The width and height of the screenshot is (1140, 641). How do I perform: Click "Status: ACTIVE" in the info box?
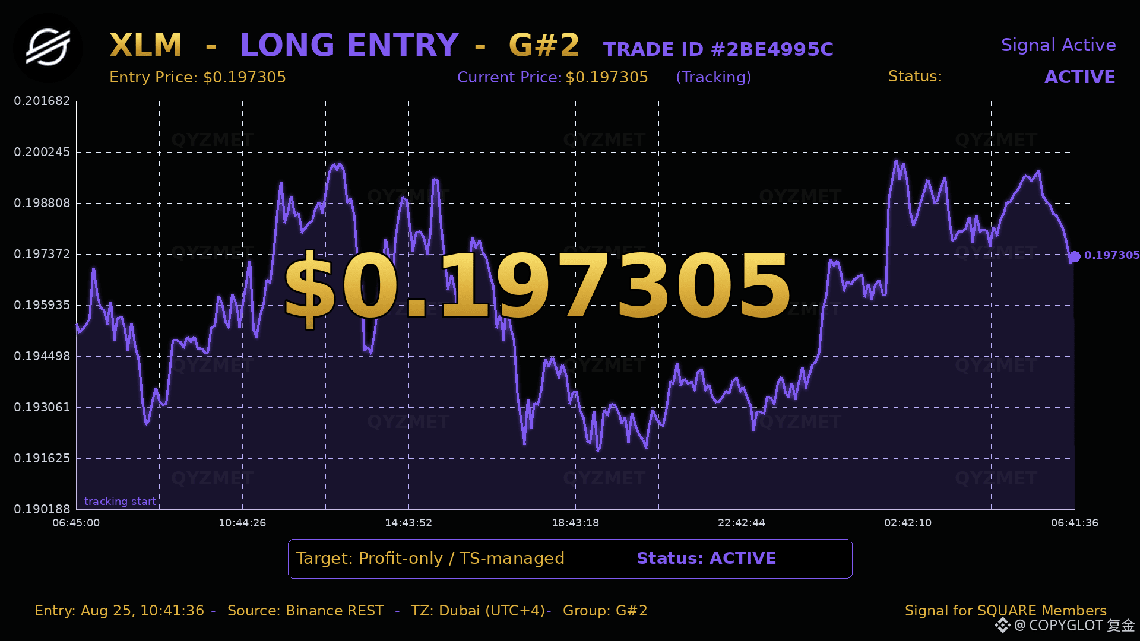(x=707, y=559)
